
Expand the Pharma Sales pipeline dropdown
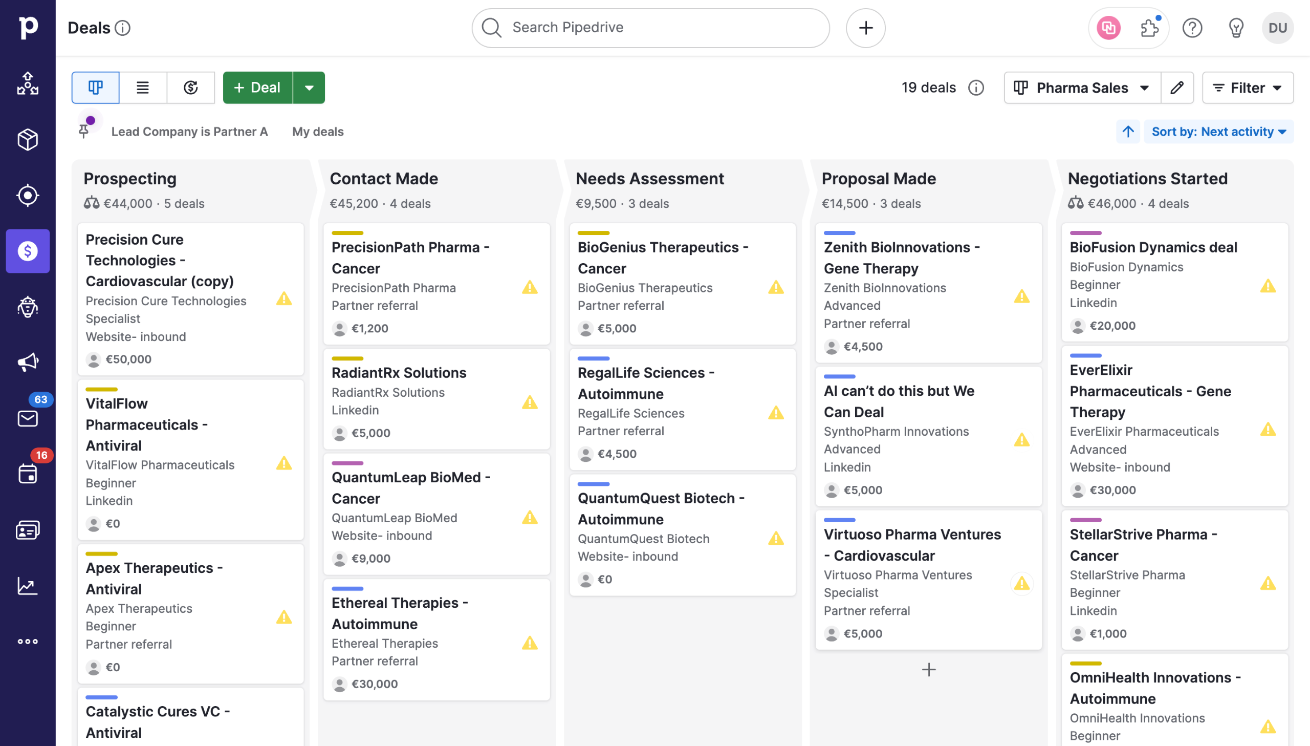(x=1082, y=88)
